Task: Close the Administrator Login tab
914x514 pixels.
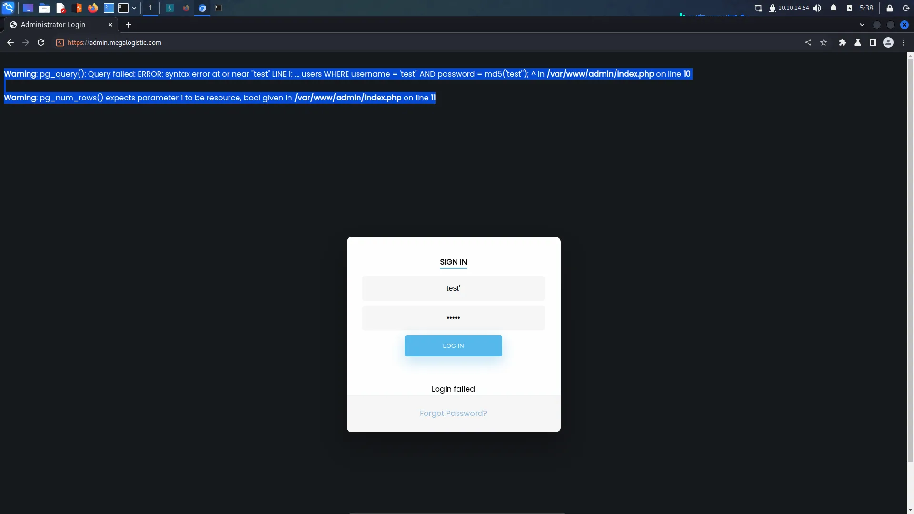Action: pyautogui.click(x=110, y=25)
